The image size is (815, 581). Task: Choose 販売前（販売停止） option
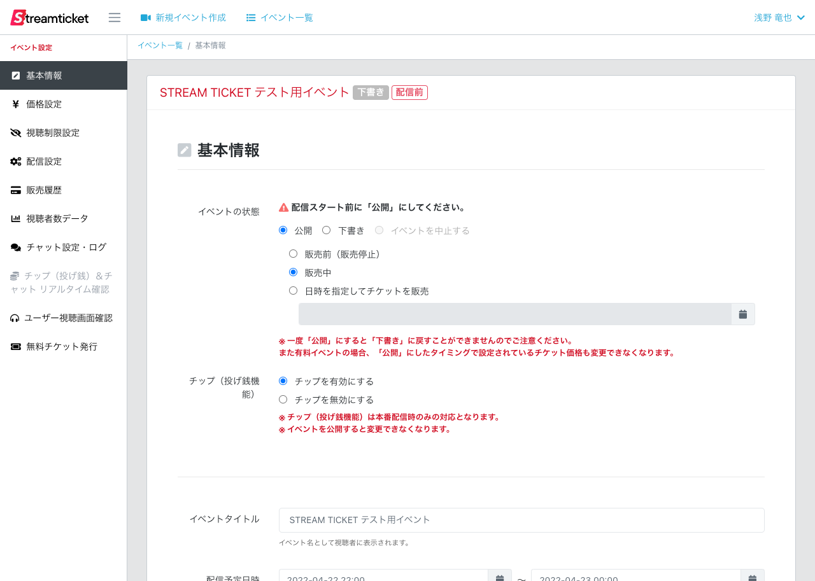tap(293, 254)
